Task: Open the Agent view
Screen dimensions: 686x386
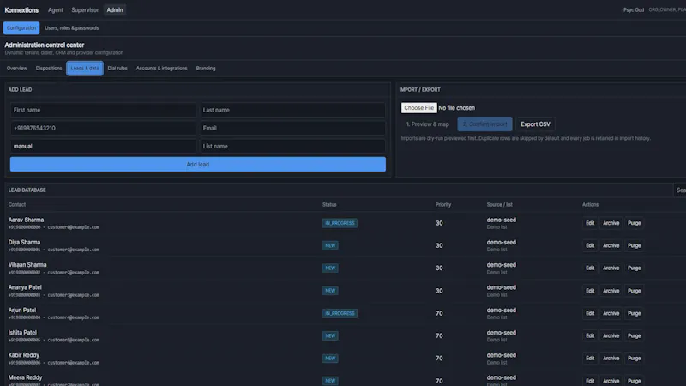Action: pyautogui.click(x=56, y=9)
